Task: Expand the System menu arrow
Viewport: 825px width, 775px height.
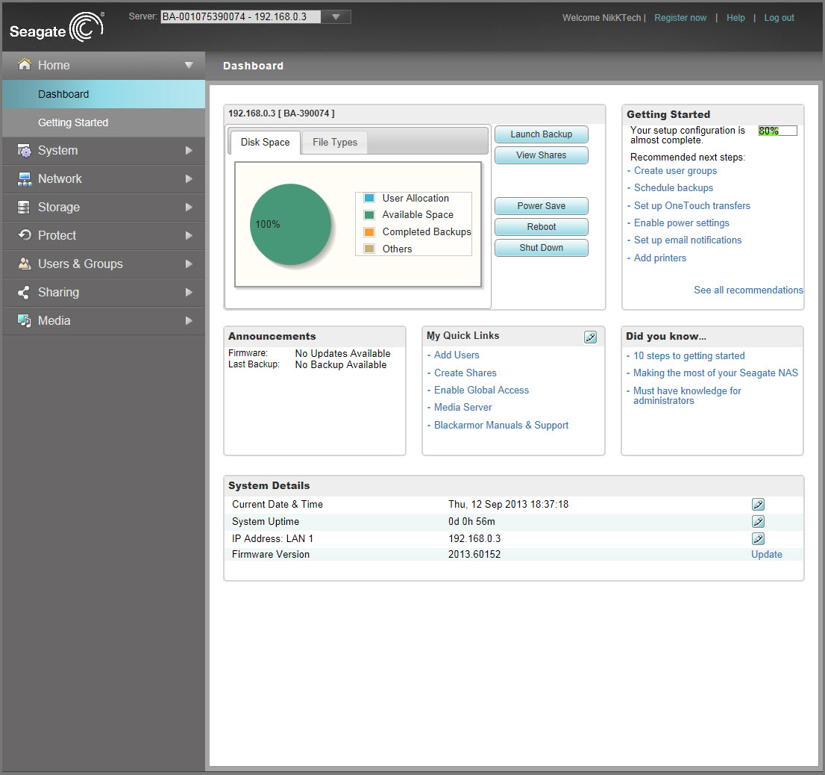Action: [189, 151]
